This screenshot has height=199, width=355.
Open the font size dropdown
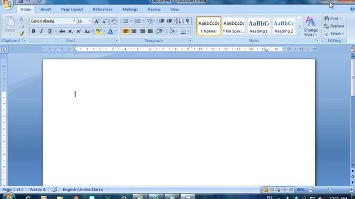[89, 21]
